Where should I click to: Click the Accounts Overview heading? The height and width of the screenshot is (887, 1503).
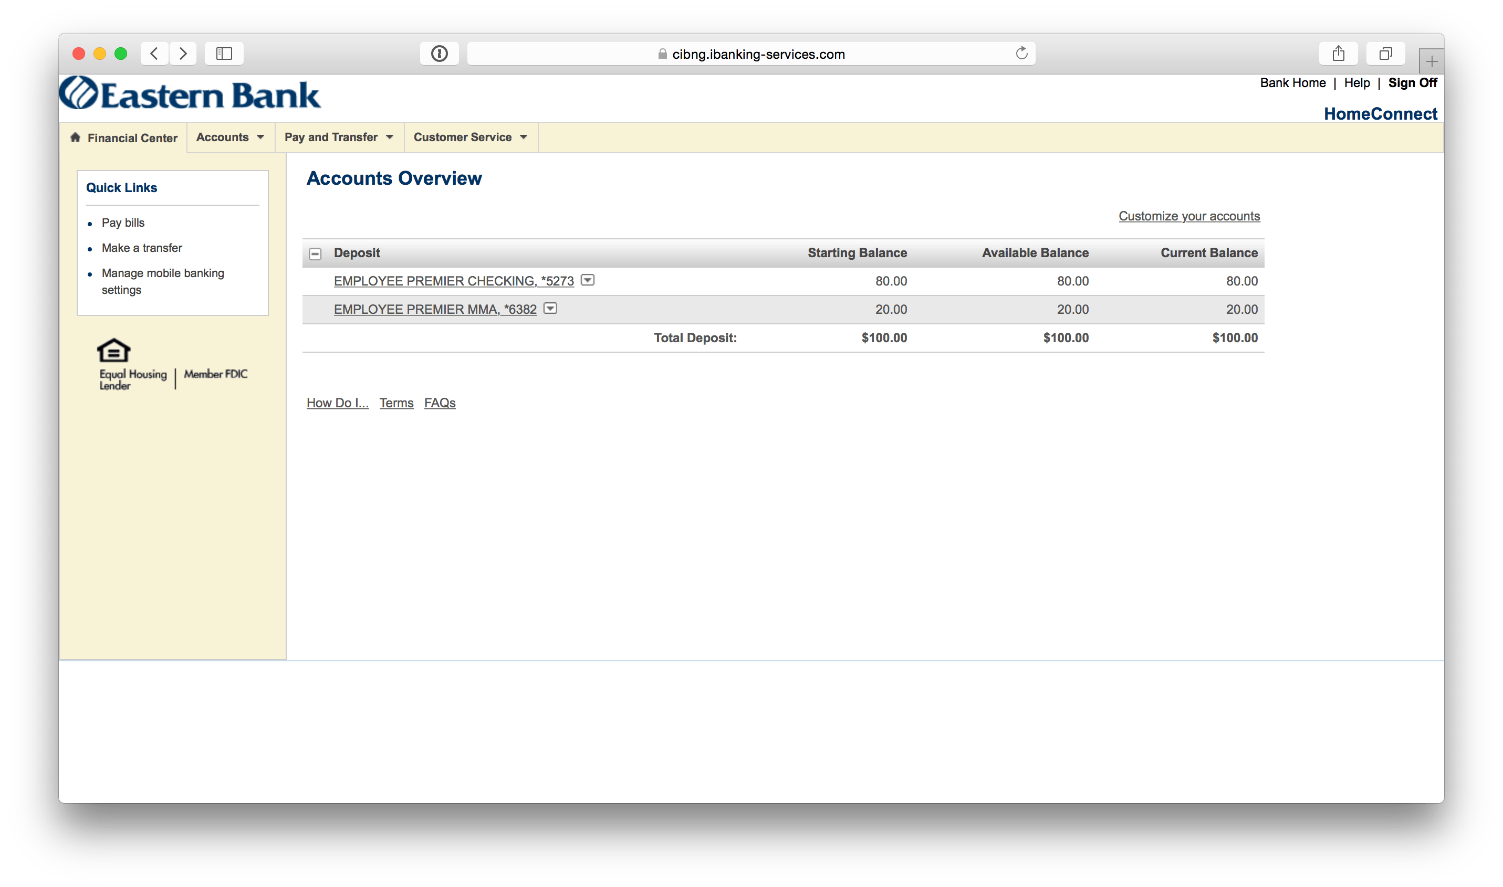click(394, 178)
